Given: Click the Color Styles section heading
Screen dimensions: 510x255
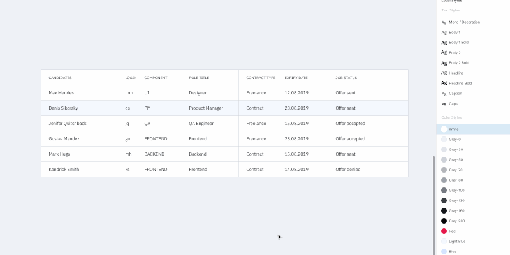Looking at the screenshot, I should pos(451,117).
